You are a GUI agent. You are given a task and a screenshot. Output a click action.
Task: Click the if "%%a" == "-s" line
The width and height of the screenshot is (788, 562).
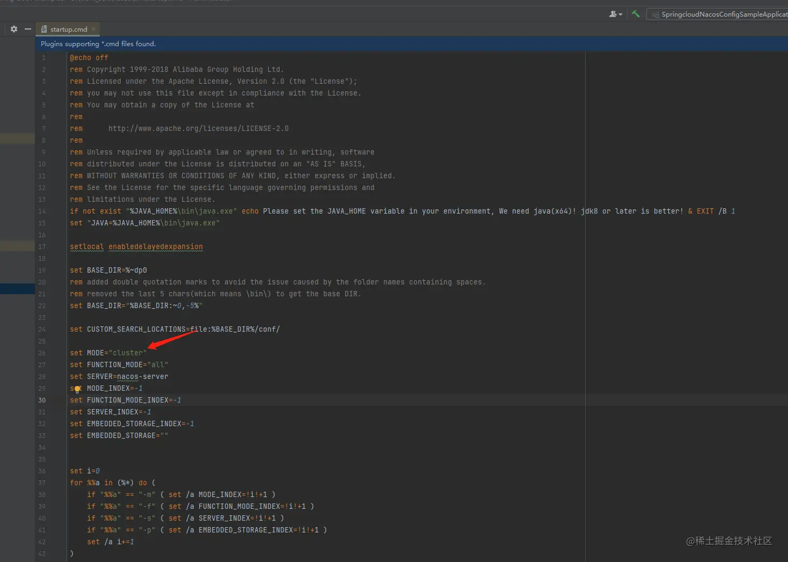pyautogui.click(x=186, y=519)
